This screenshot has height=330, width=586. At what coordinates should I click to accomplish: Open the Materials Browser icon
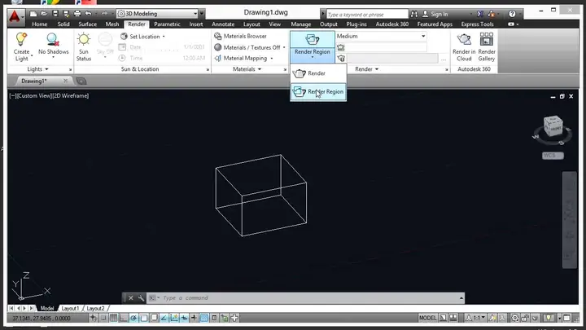(218, 37)
